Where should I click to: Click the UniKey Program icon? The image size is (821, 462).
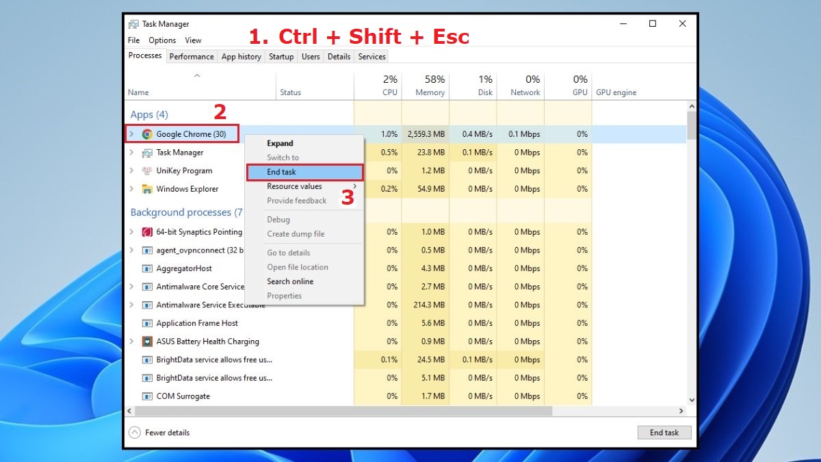(147, 171)
